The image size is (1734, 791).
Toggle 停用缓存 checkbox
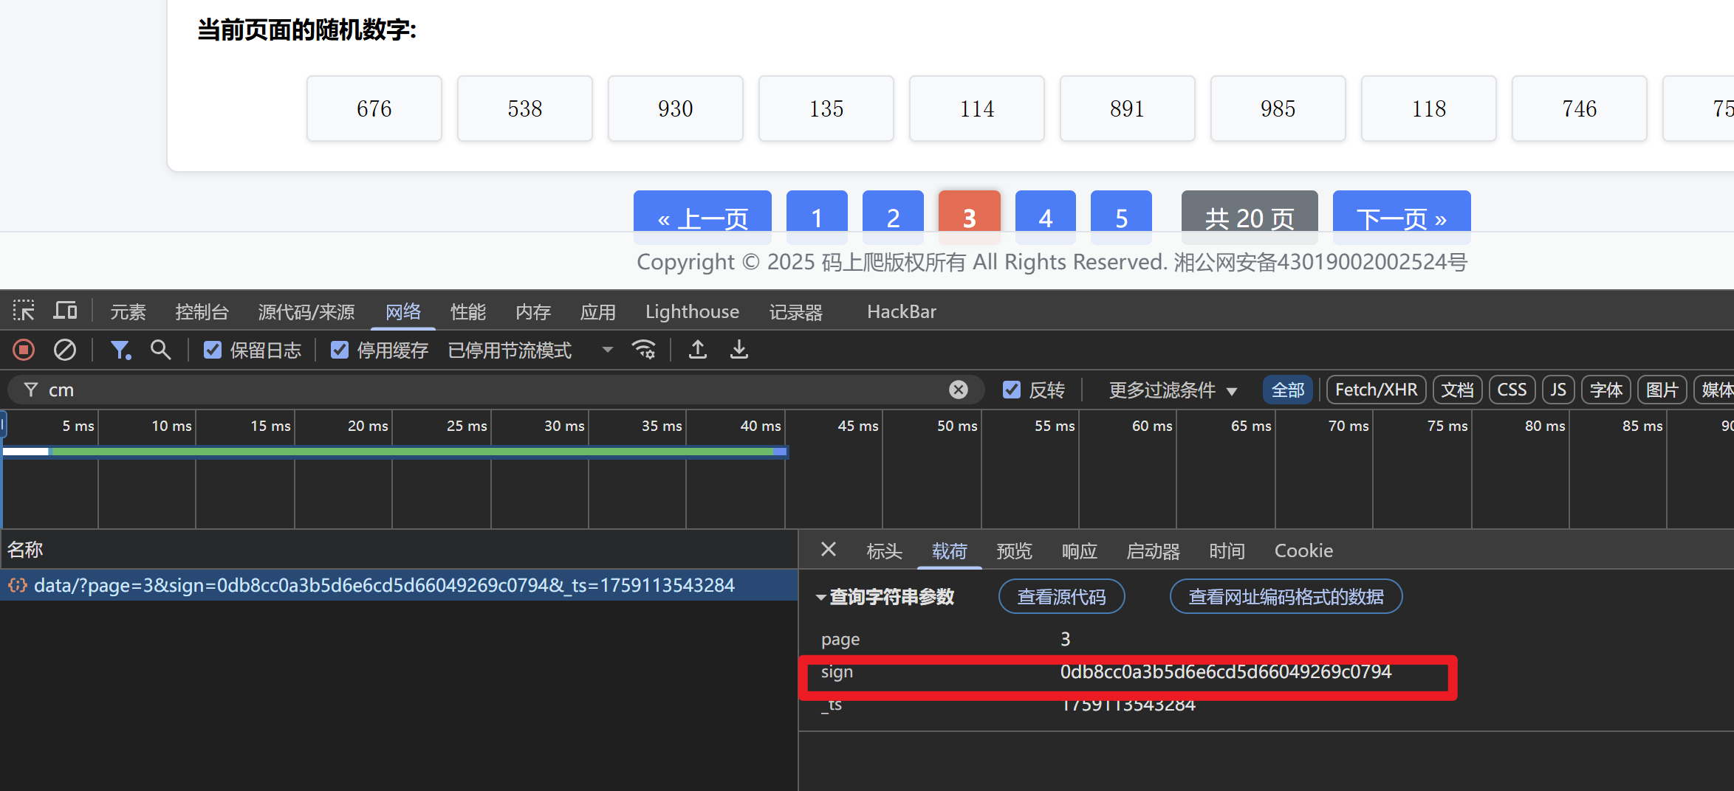pyautogui.click(x=340, y=350)
